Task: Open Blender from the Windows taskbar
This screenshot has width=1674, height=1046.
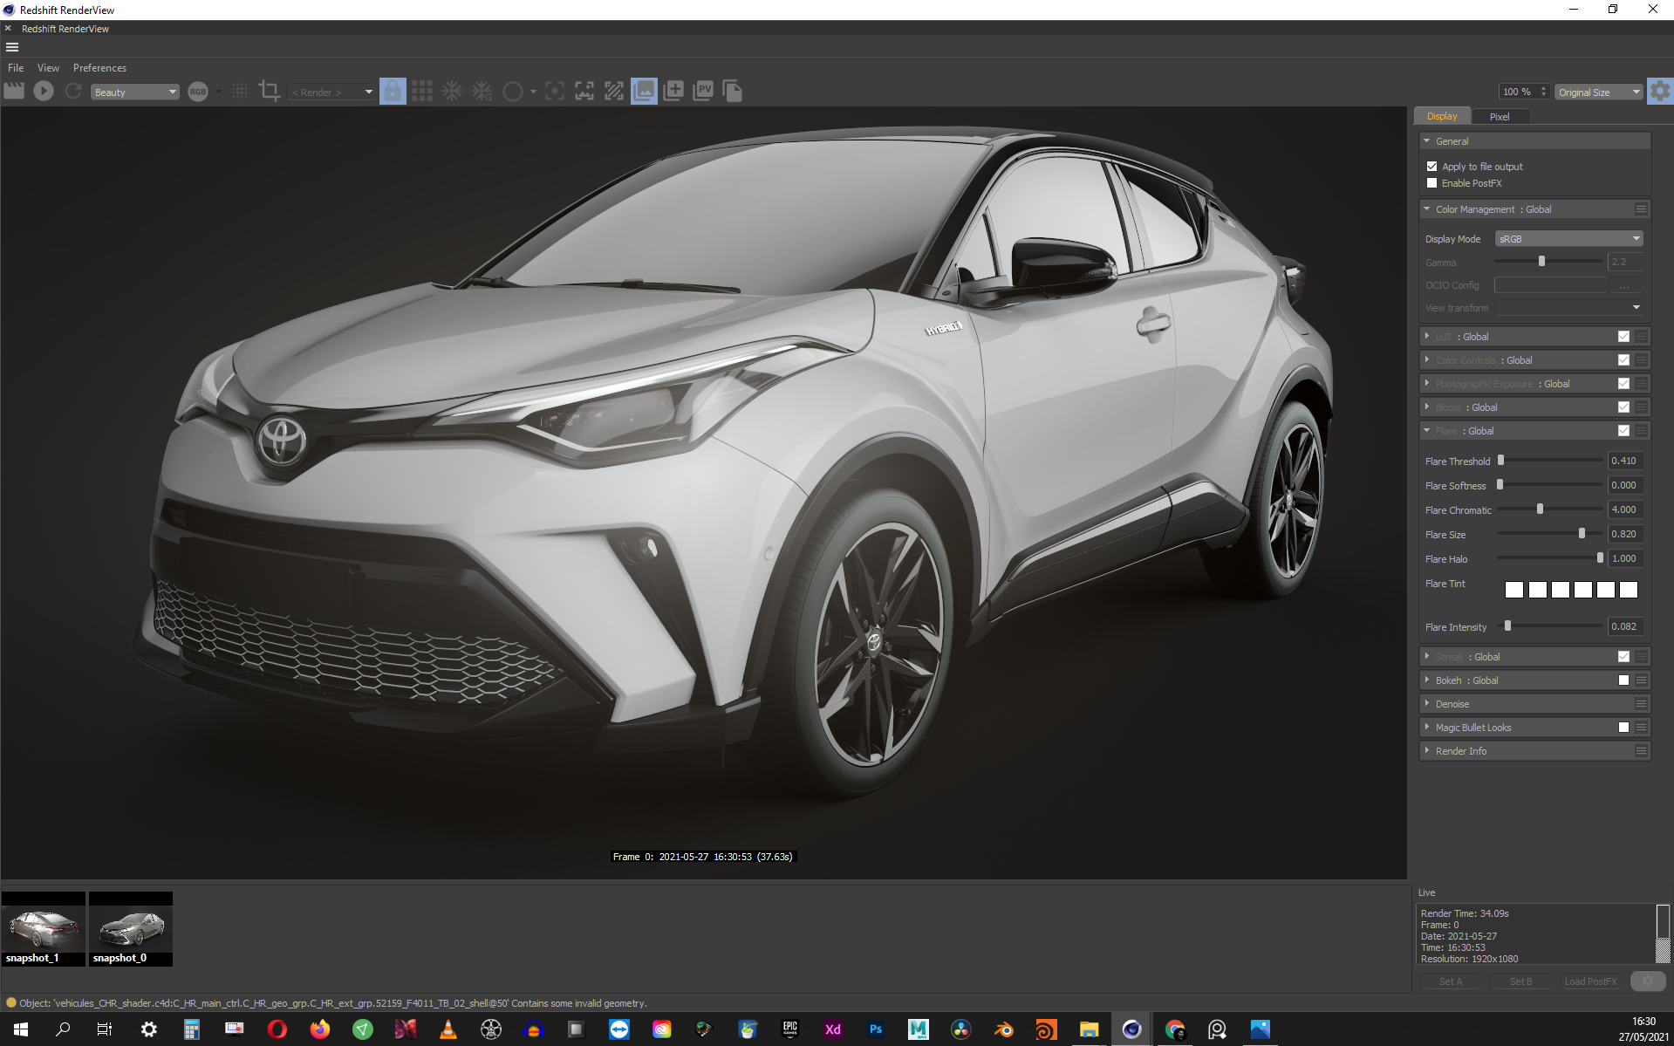Action: [x=1003, y=1029]
